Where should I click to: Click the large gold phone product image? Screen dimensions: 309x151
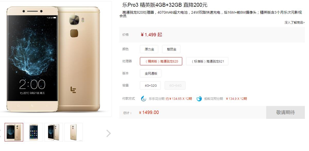click(x=53, y=59)
